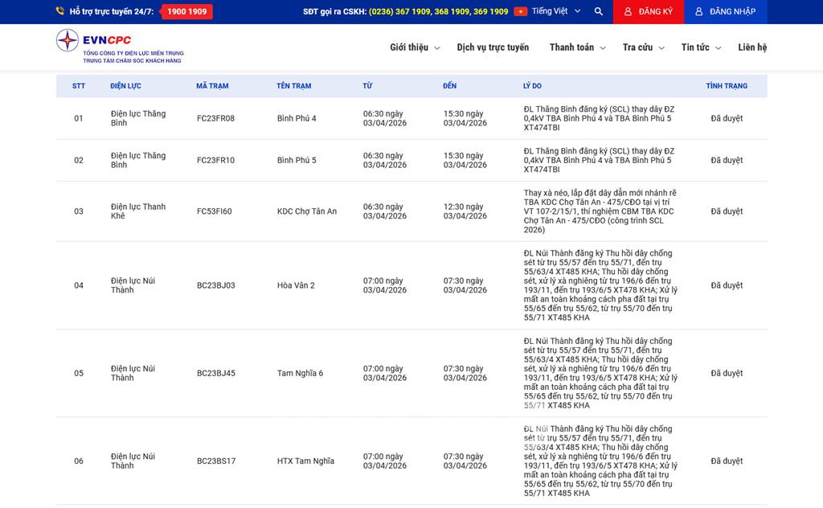Expand the Giới thiệu menu
The height and width of the screenshot is (508, 823).
tap(415, 47)
